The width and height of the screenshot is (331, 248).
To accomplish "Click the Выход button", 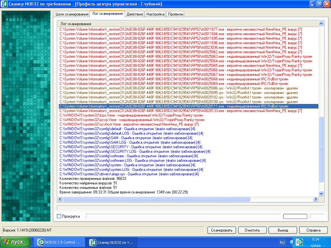I will [283, 230].
